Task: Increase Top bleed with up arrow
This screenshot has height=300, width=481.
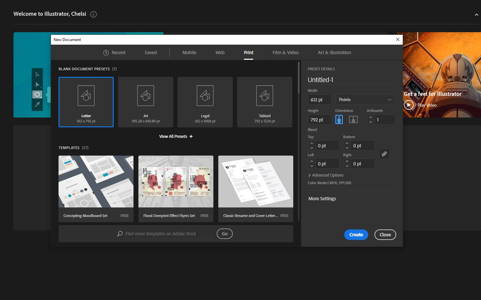Action: coord(312,143)
